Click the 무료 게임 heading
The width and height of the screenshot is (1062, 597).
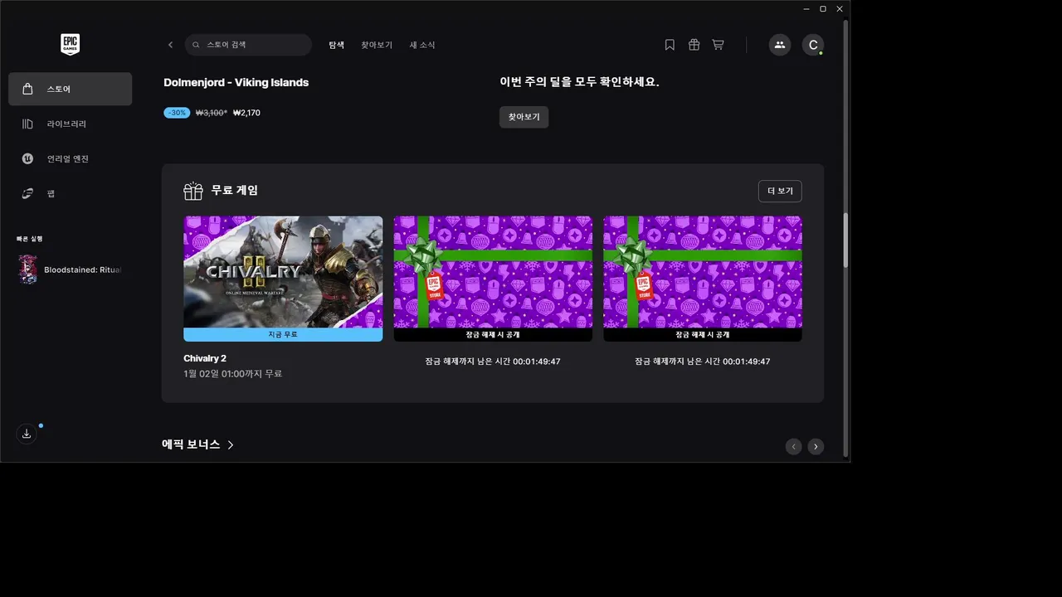pos(234,191)
